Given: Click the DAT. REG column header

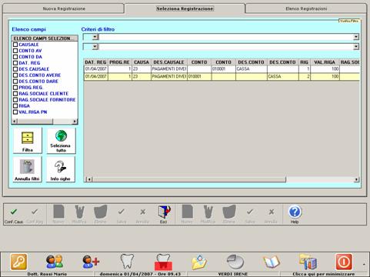Looking at the screenshot, I should tap(96, 62).
